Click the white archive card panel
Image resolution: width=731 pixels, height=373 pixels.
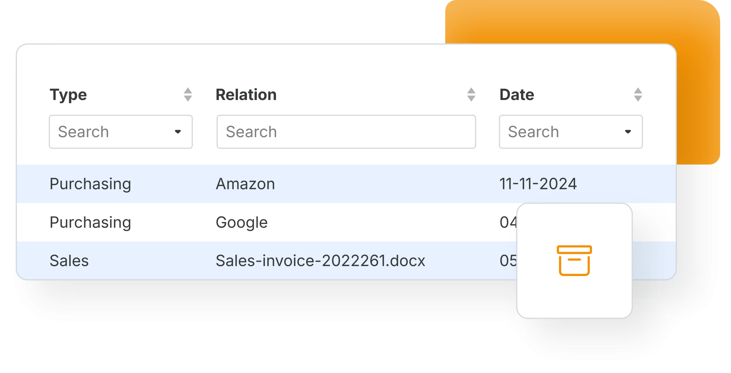(574, 261)
